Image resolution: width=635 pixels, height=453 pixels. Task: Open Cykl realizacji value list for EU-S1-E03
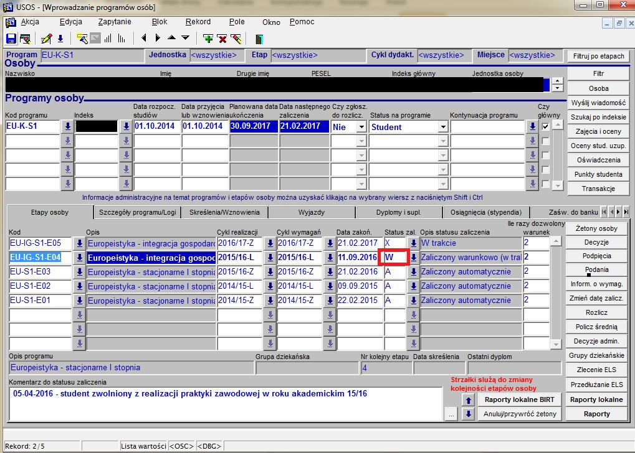click(270, 272)
